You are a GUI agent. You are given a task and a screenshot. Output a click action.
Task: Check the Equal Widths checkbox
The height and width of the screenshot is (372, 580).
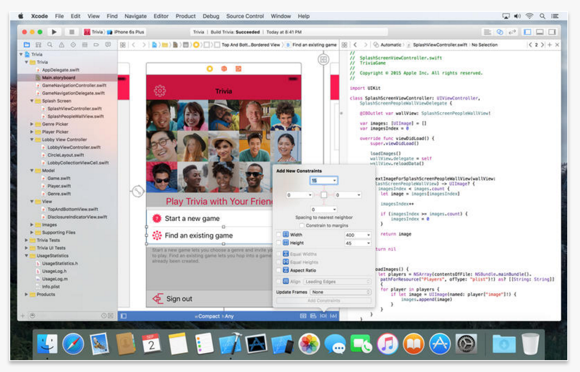(279, 254)
